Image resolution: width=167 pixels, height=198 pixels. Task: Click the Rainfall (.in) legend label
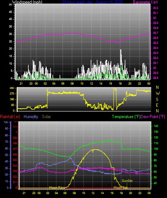10,117
